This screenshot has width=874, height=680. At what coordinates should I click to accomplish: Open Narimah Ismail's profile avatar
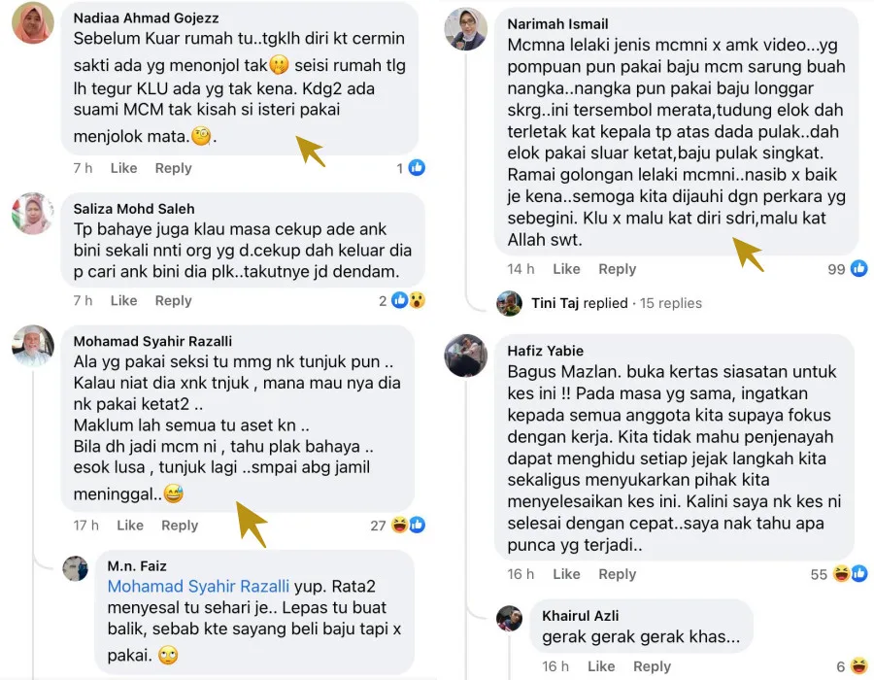coord(465,29)
